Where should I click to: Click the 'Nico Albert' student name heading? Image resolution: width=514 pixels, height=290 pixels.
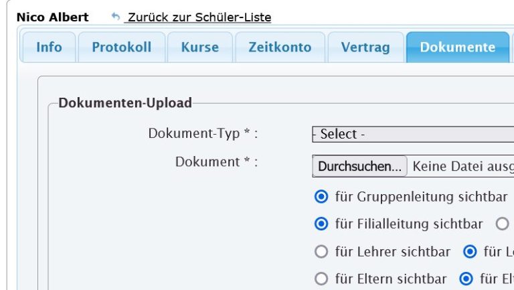[52, 17]
